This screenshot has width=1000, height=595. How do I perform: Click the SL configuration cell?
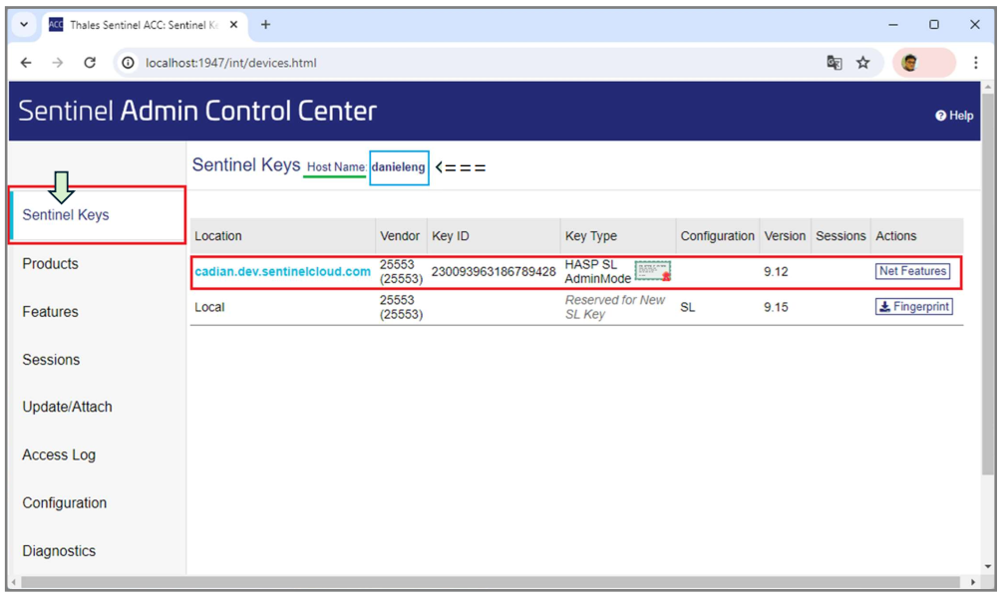pyautogui.click(x=688, y=307)
